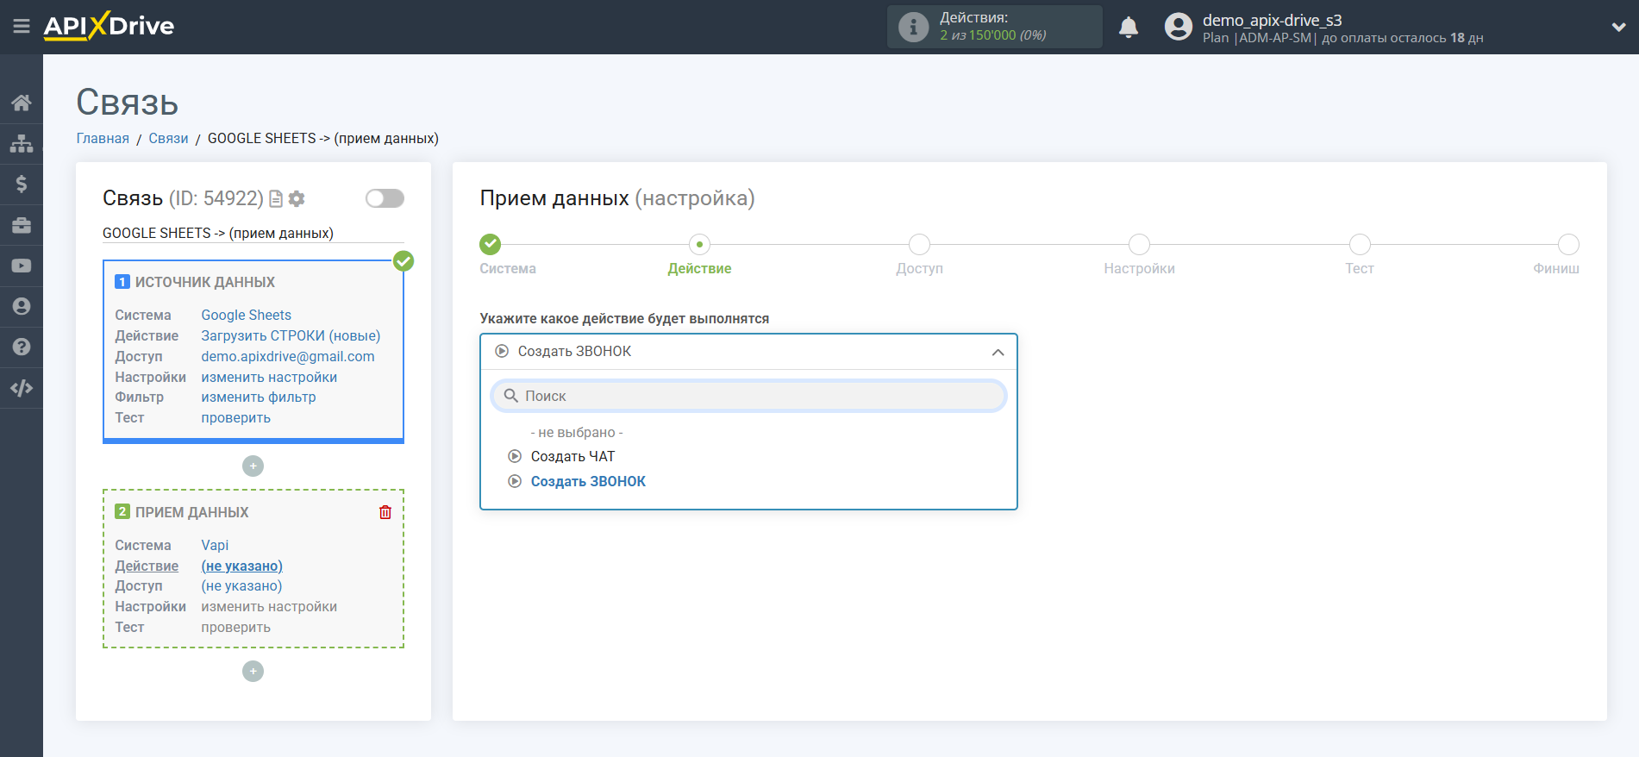
Task: Click source проверить test link
Action: 236,418
